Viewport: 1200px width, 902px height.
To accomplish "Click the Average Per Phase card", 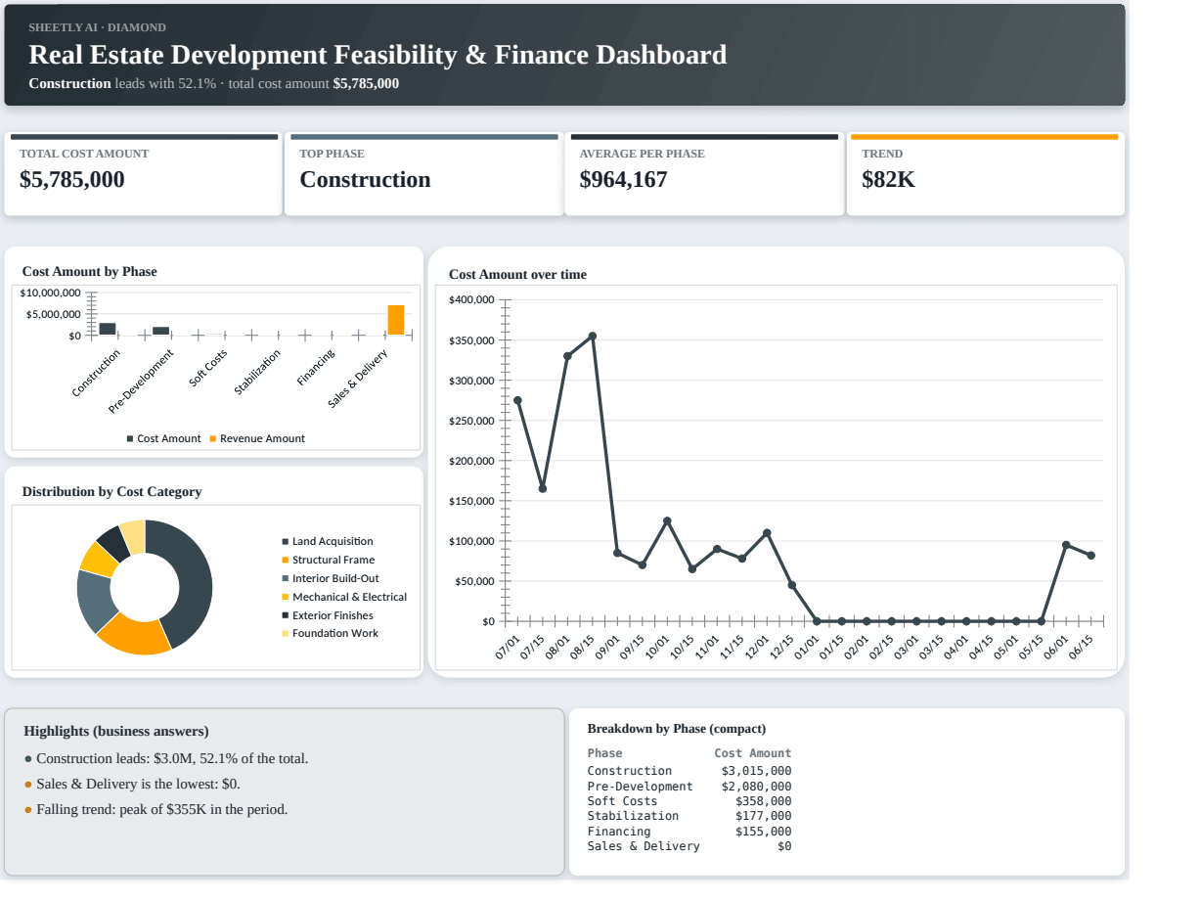I will (x=704, y=174).
